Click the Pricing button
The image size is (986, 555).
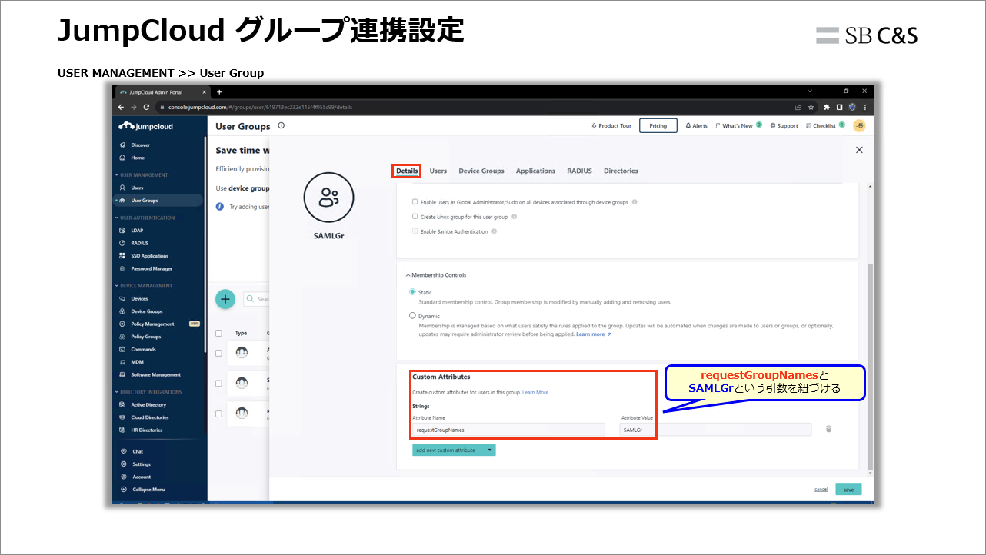click(658, 126)
